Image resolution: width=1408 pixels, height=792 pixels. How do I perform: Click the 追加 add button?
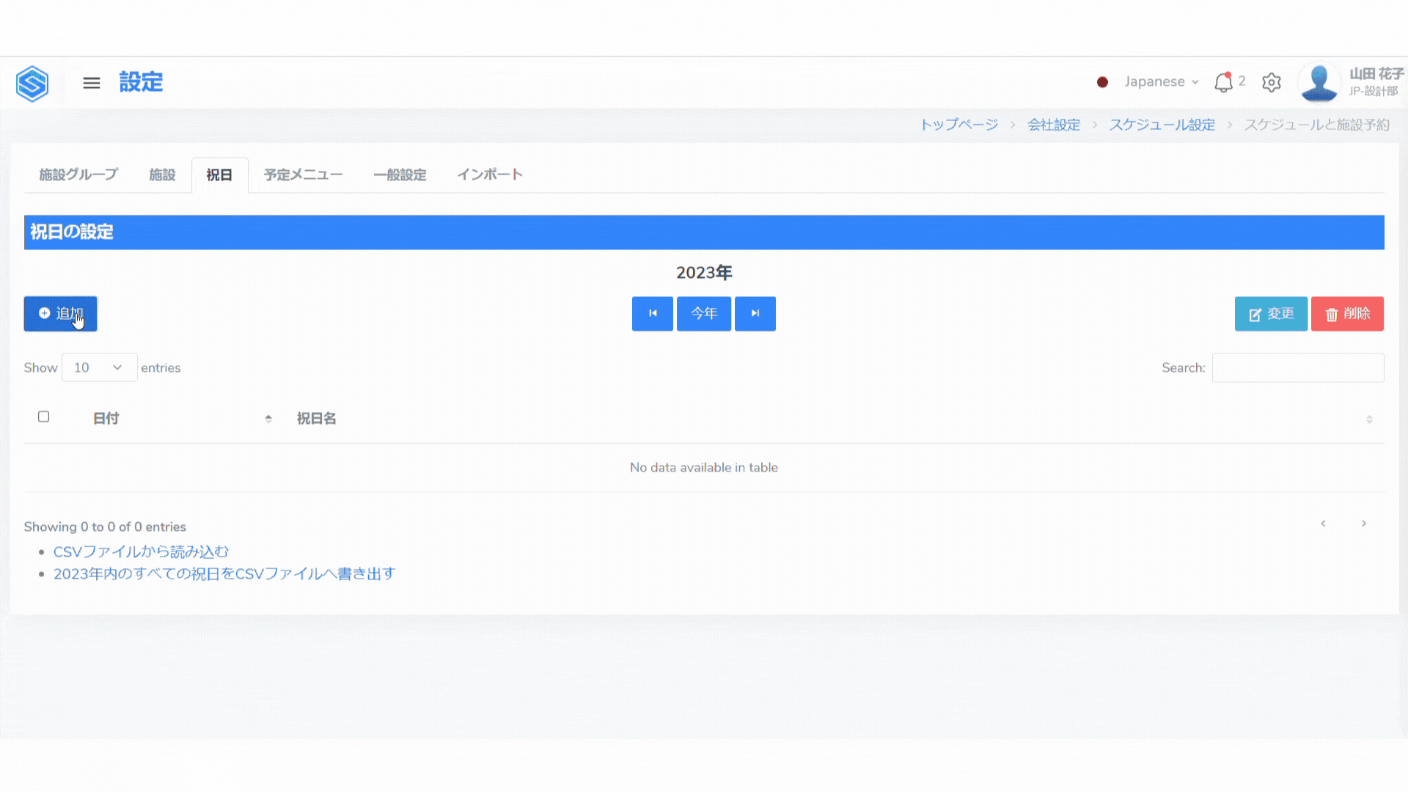[x=60, y=314]
